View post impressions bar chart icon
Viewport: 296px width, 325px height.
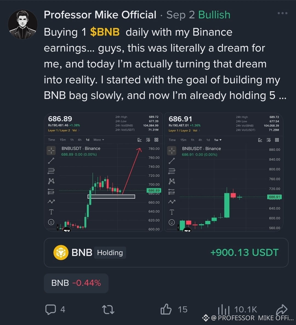tap(224, 309)
